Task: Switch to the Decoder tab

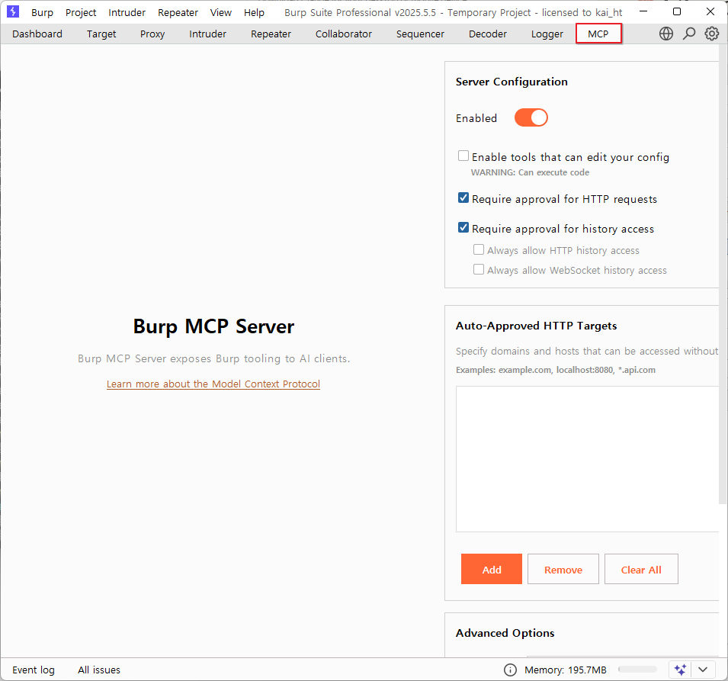Action: [488, 34]
